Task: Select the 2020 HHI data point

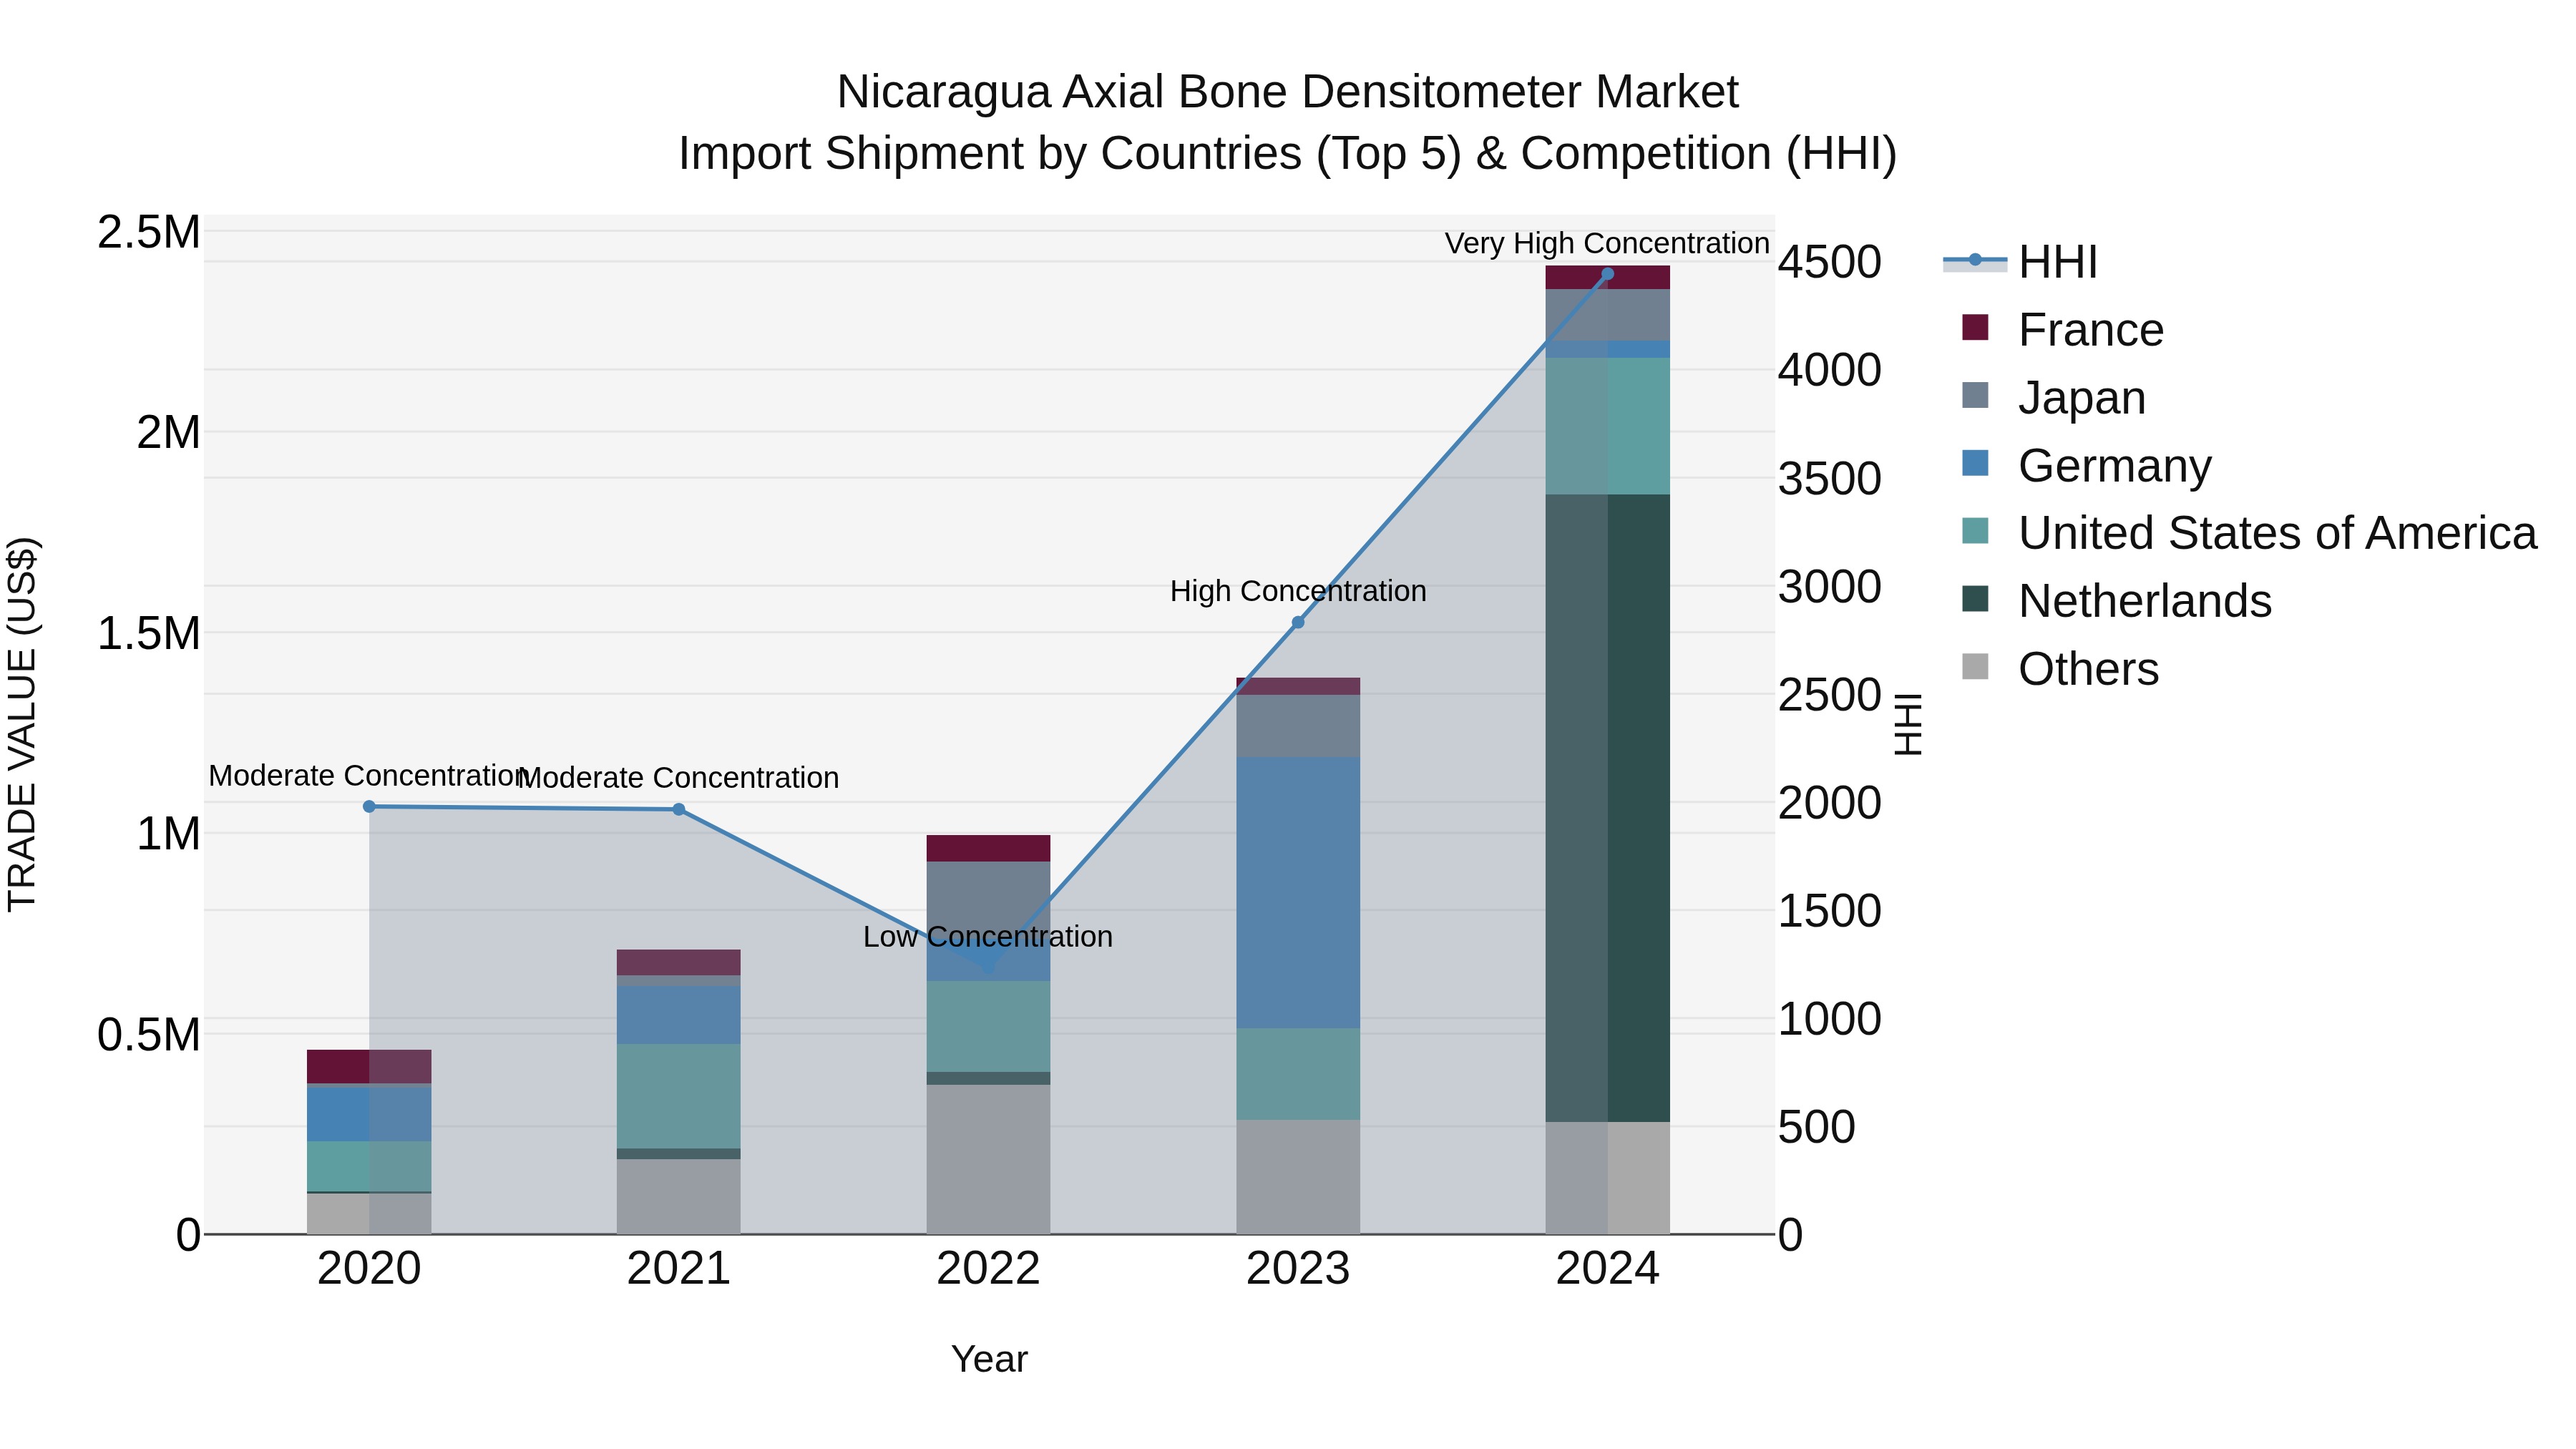Action: (x=369, y=806)
